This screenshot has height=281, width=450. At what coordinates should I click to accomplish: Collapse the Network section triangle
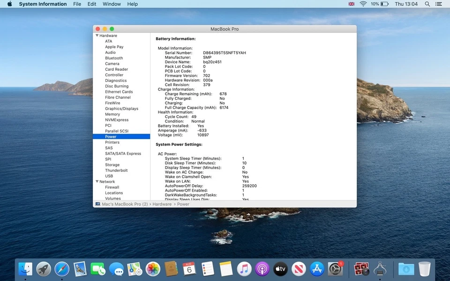point(97,182)
